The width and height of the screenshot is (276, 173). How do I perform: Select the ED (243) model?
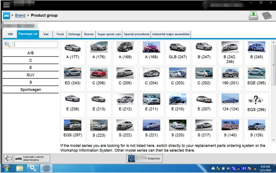pyautogui.click(x=72, y=79)
